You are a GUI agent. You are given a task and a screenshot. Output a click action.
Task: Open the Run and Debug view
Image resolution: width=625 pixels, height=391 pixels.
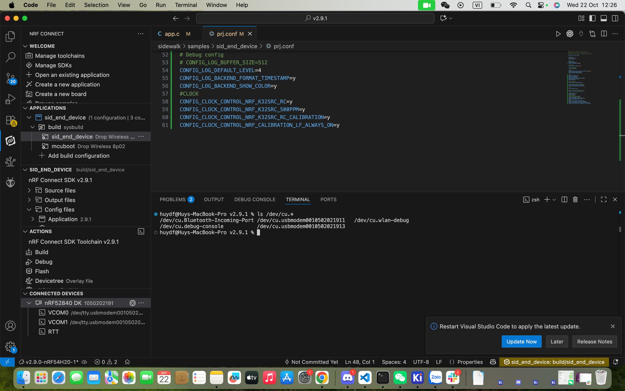[x=10, y=99]
